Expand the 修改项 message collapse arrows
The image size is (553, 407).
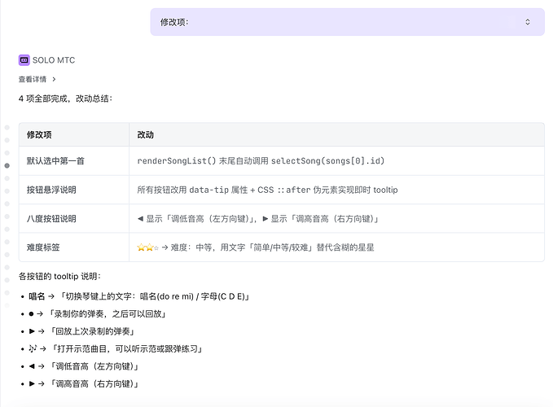tap(527, 22)
